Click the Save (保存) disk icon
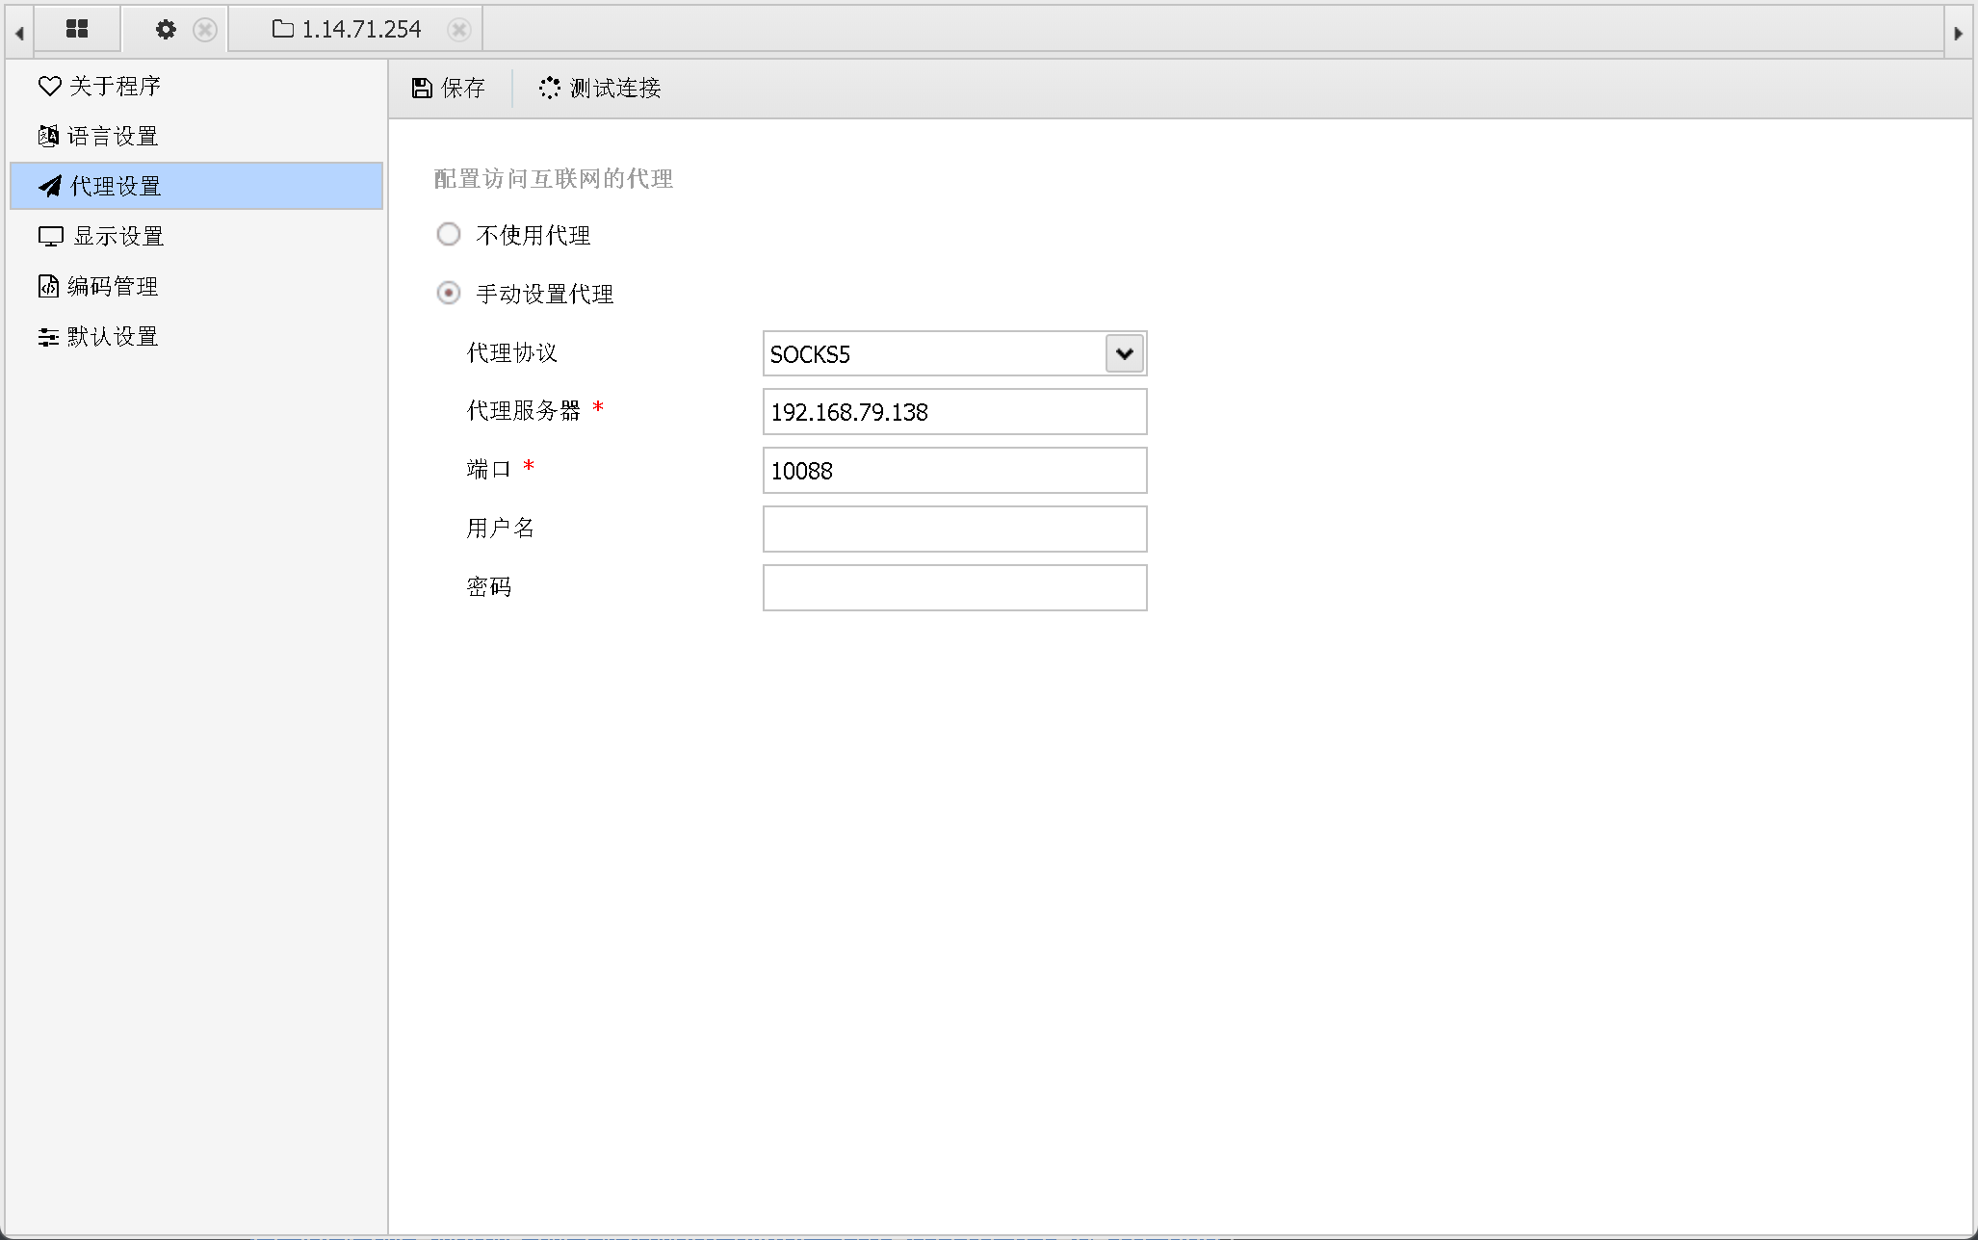The height and width of the screenshot is (1240, 1978). pos(422,89)
